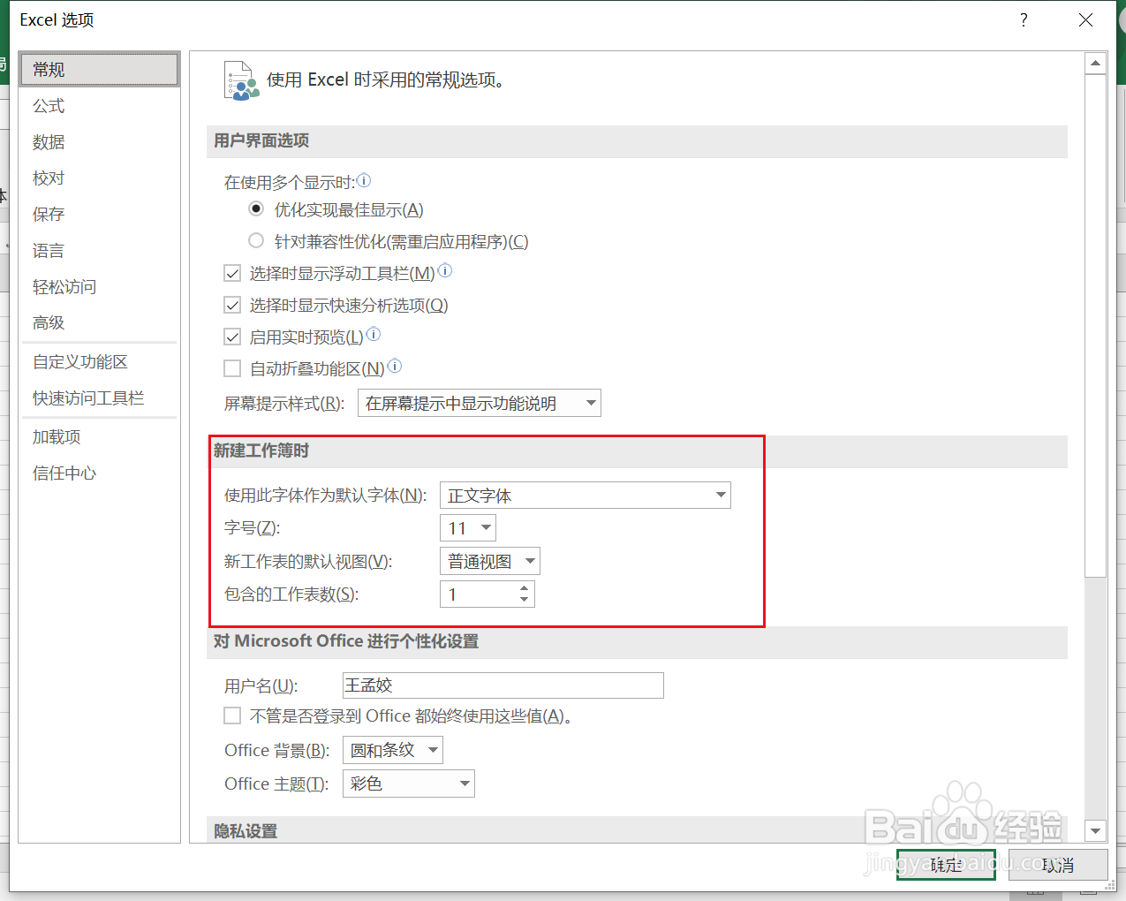The height and width of the screenshot is (901, 1126).
Task: Switch to the 高级 options section
Action: click(x=48, y=322)
